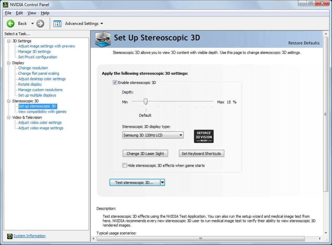Select Manage 3D settings task
The width and height of the screenshot is (332, 245).
(x=34, y=51)
